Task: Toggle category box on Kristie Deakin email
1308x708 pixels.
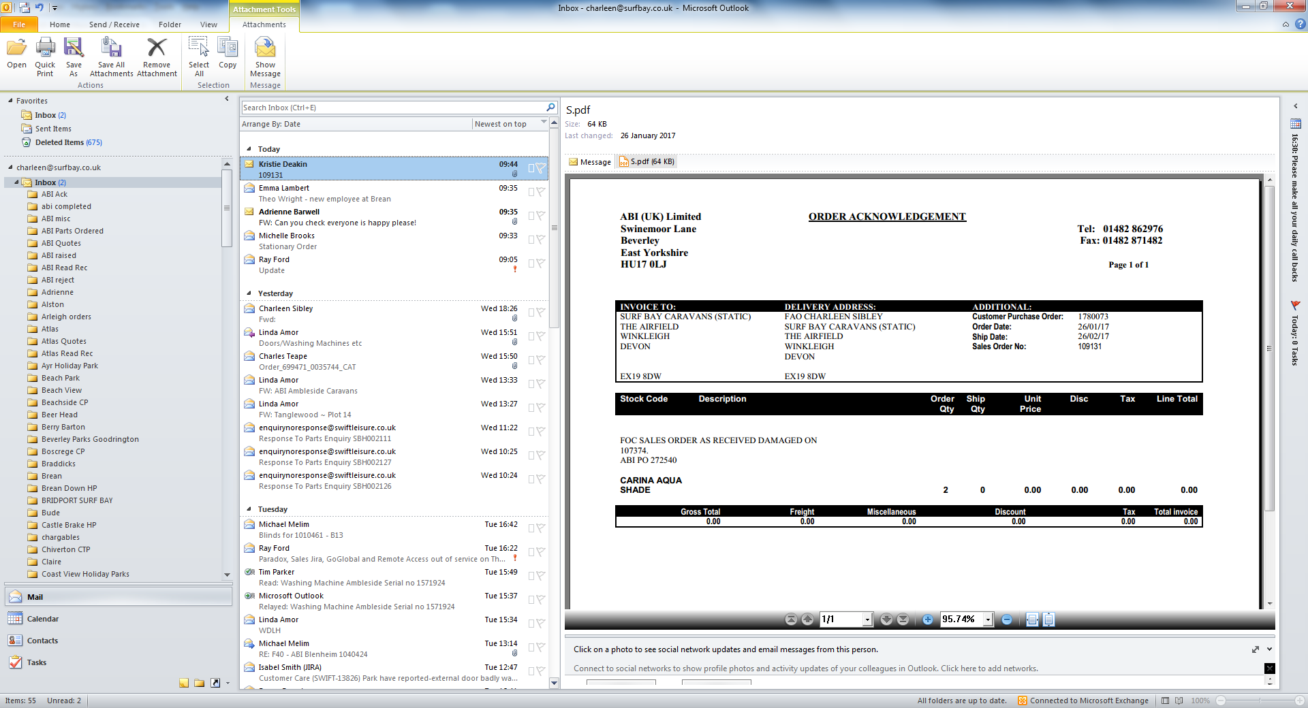Action: (531, 168)
